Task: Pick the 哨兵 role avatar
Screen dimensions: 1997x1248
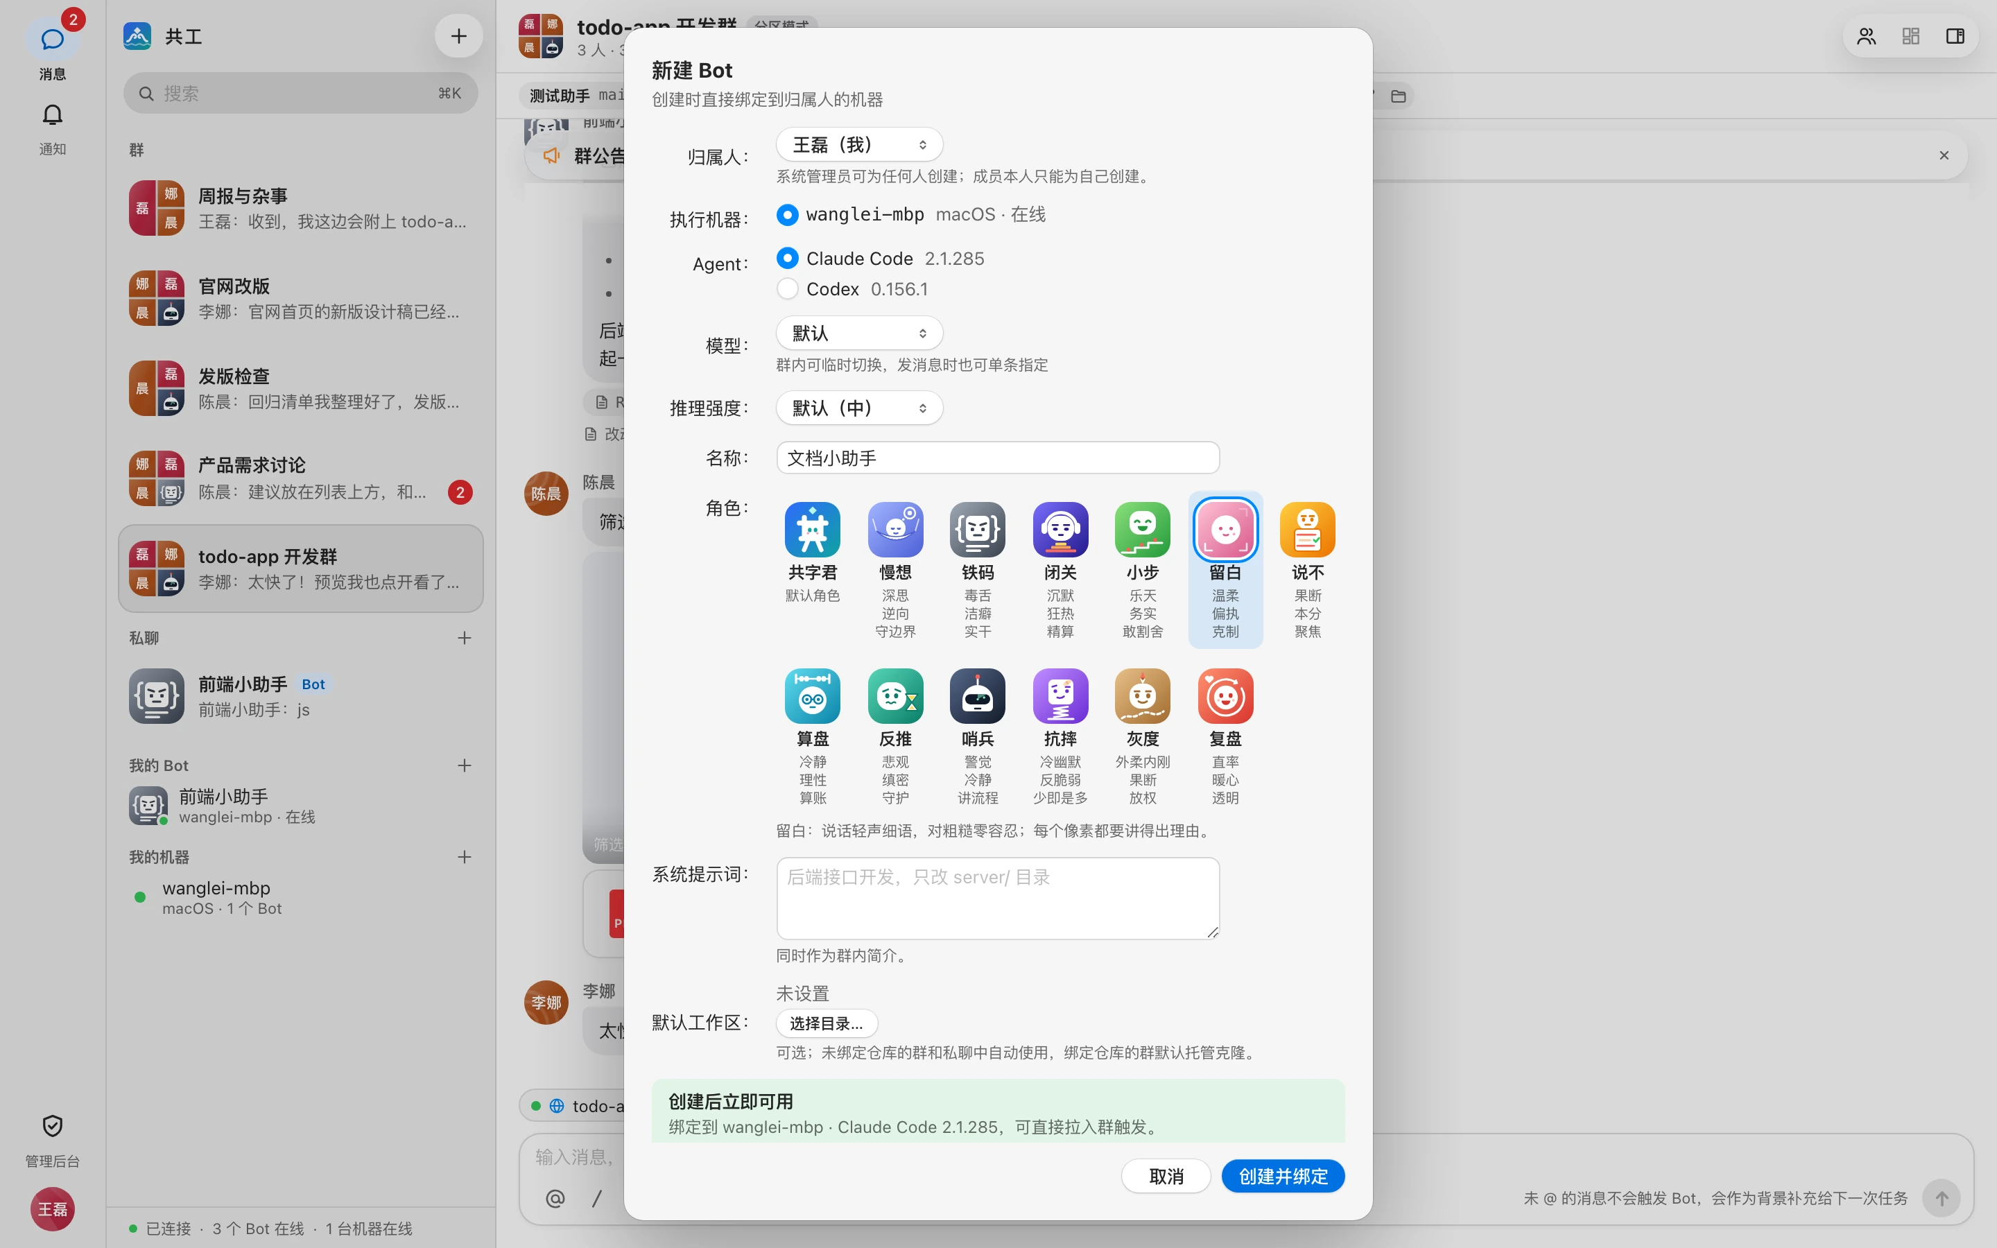Action: click(x=977, y=696)
